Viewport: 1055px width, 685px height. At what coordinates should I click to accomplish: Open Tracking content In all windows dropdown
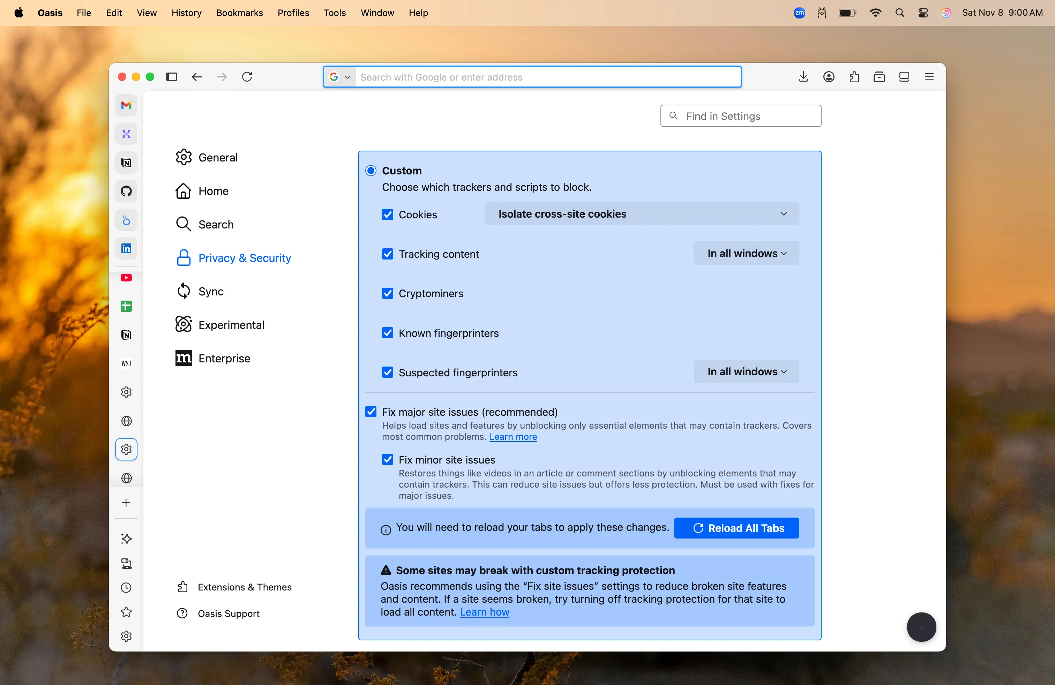746,254
